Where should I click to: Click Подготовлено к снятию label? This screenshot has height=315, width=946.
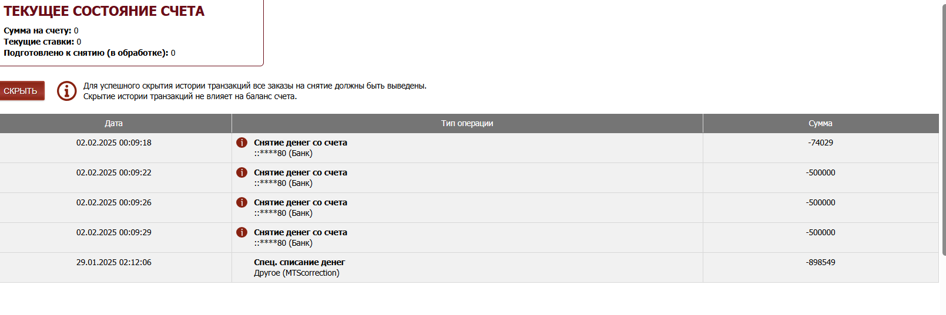[86, 53]
